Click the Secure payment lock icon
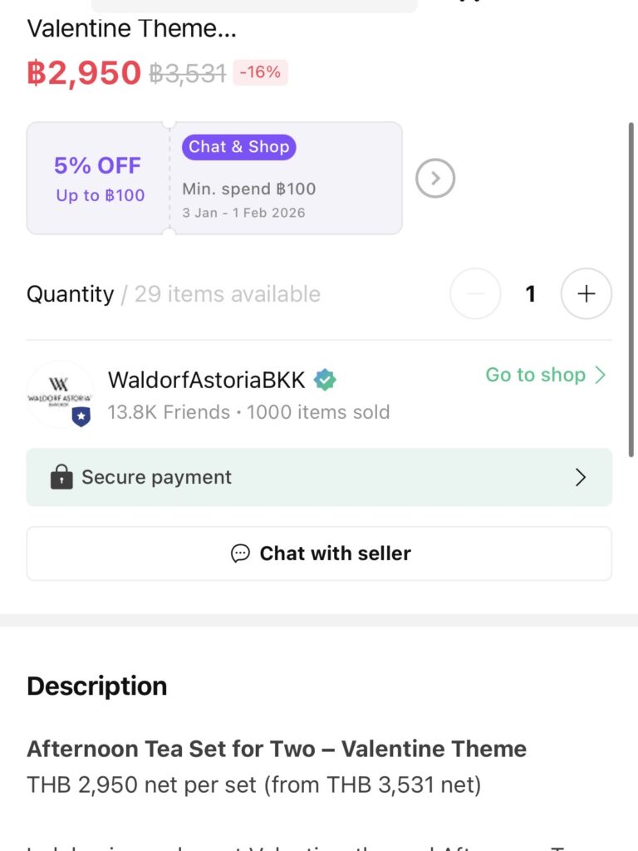638x851 pixels. [61, 477]
